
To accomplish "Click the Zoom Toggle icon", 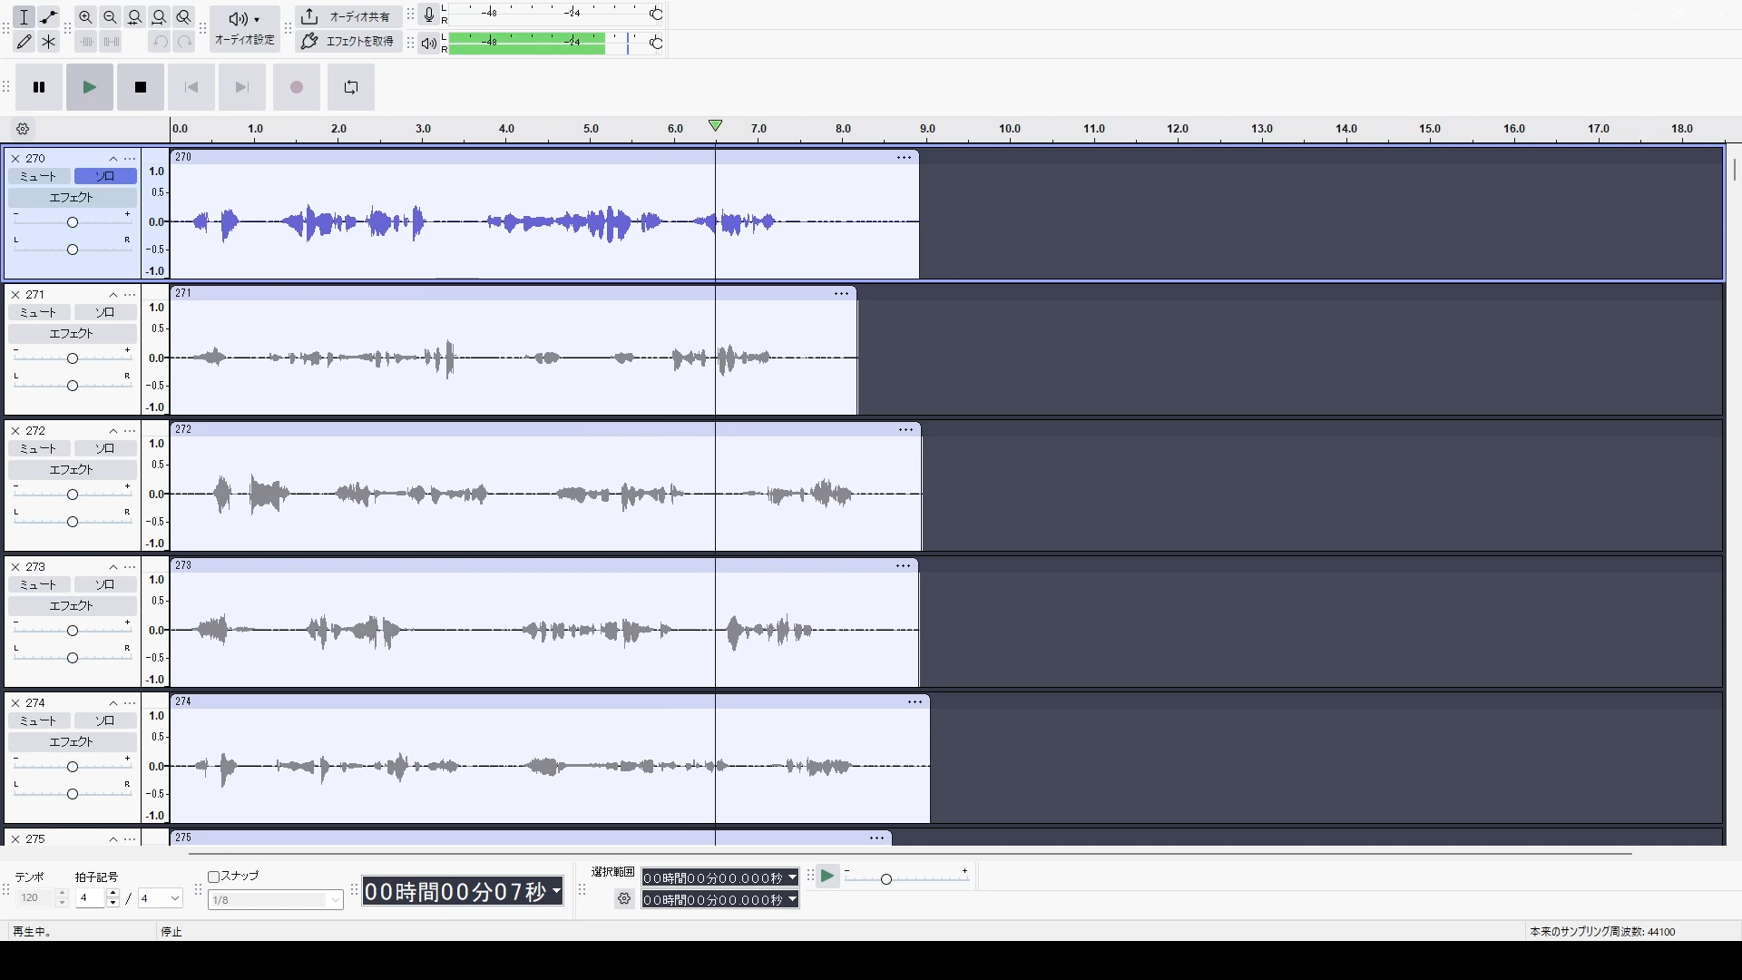I will [x=183, y=16].
